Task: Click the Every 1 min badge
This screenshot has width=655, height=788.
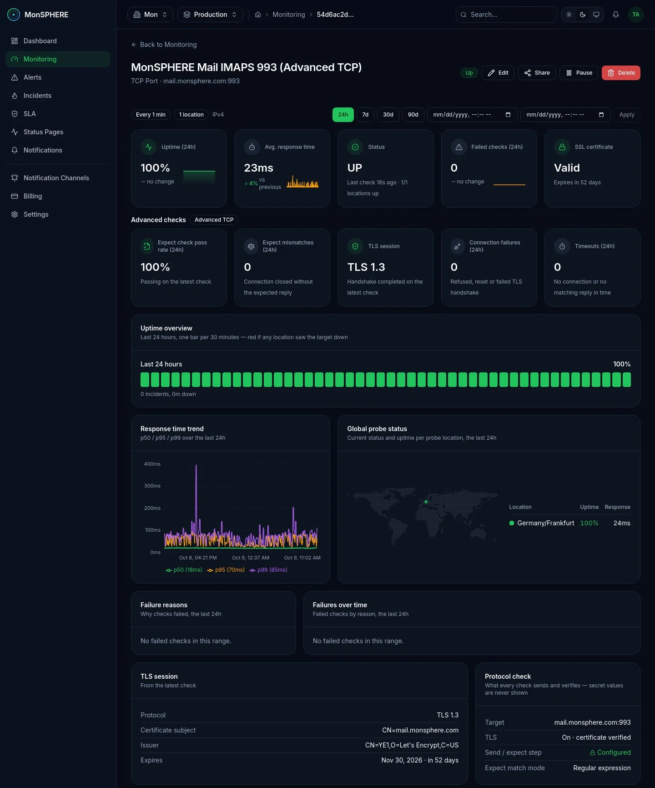Action: (x=151, y=115)
